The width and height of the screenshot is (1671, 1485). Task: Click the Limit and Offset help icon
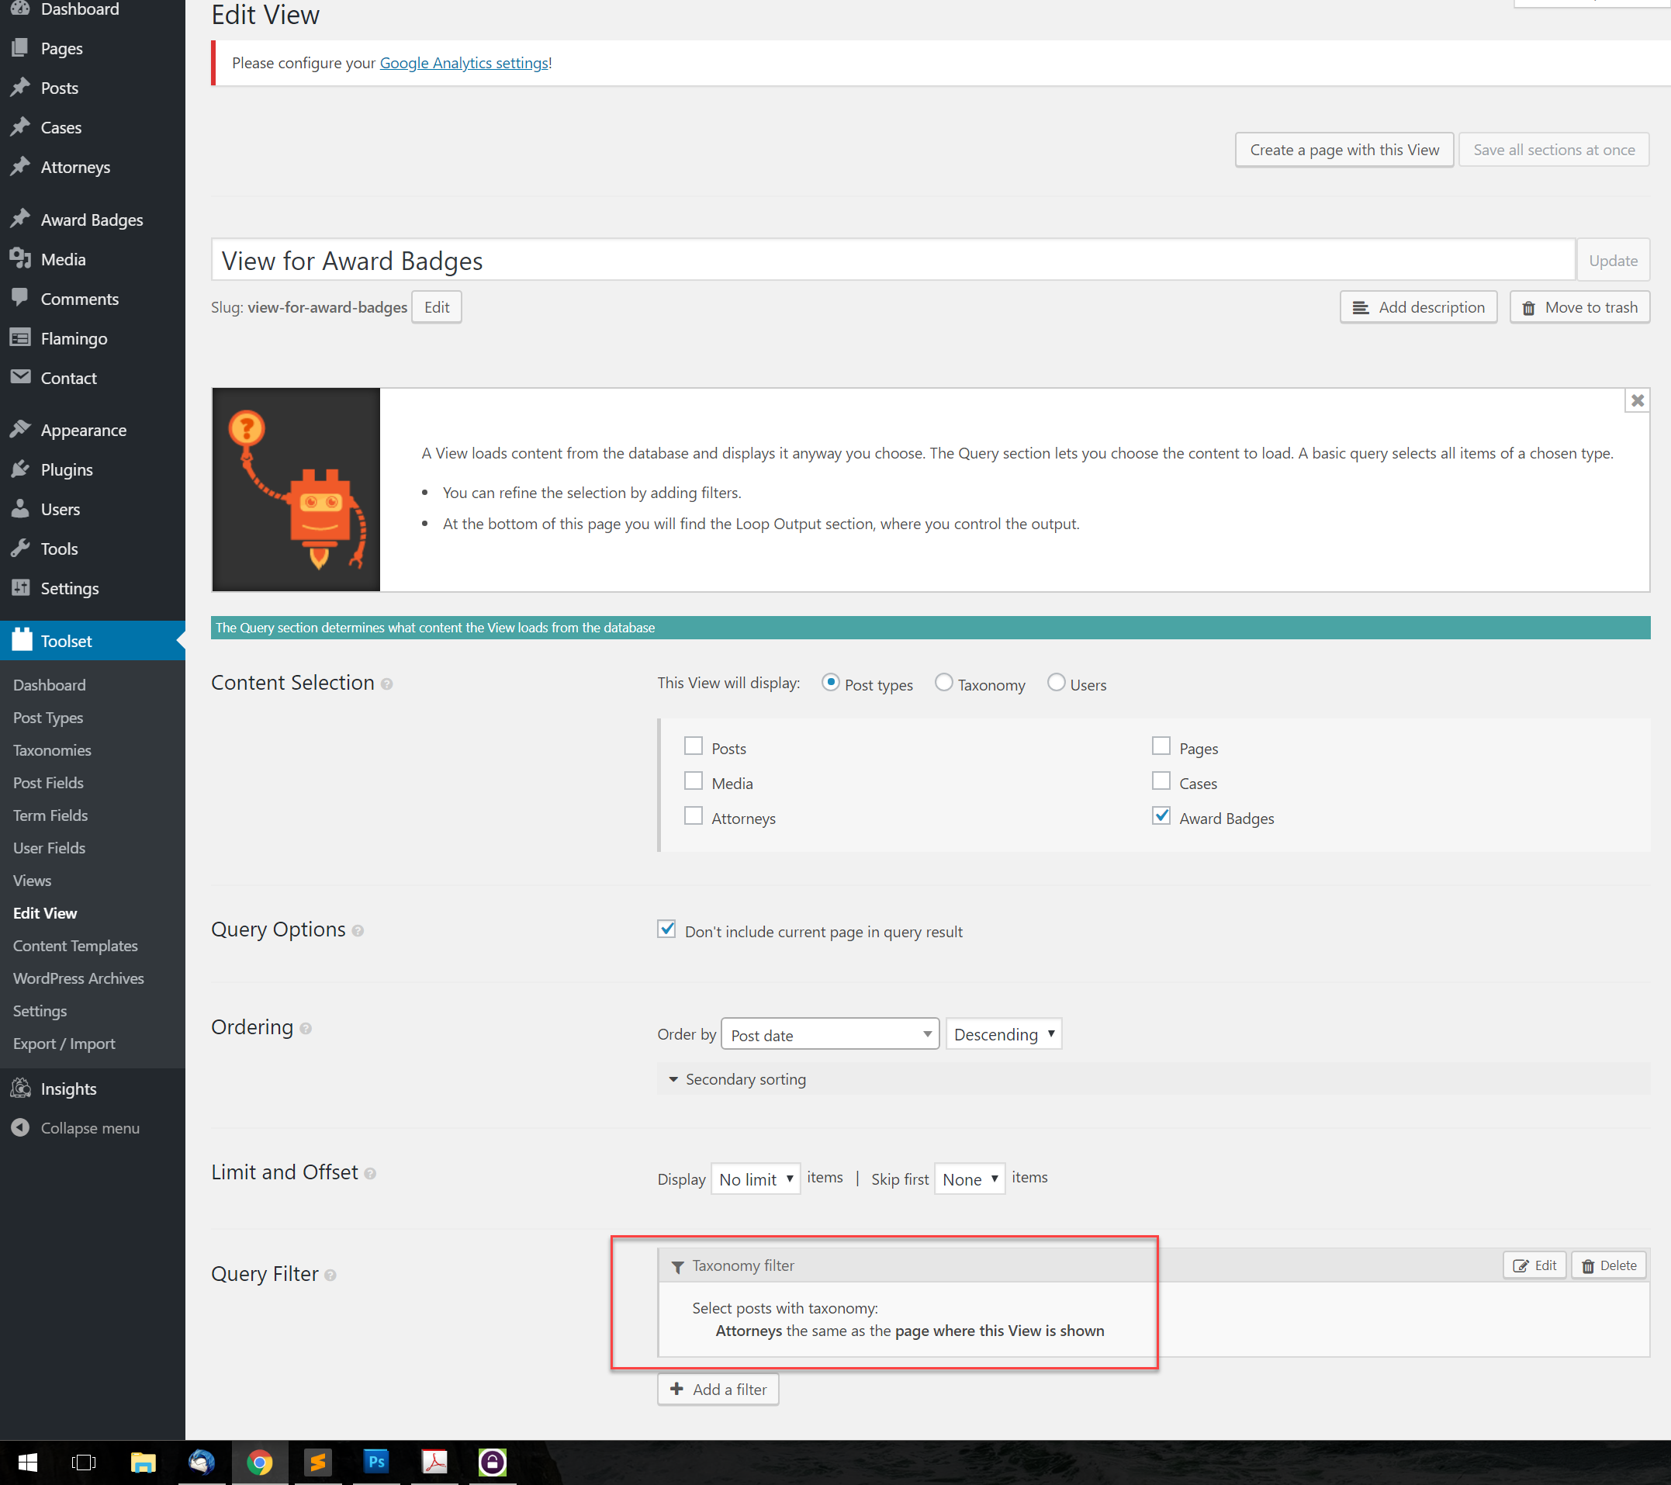tap(369, 1173)
